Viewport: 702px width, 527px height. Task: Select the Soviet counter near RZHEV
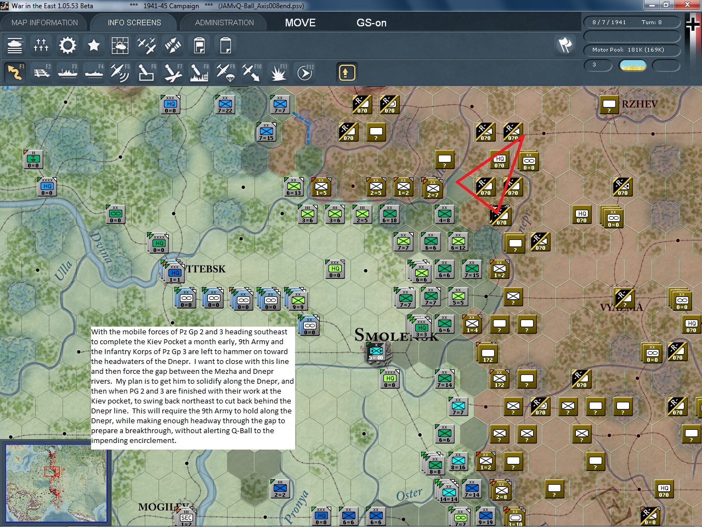(609, 105)
